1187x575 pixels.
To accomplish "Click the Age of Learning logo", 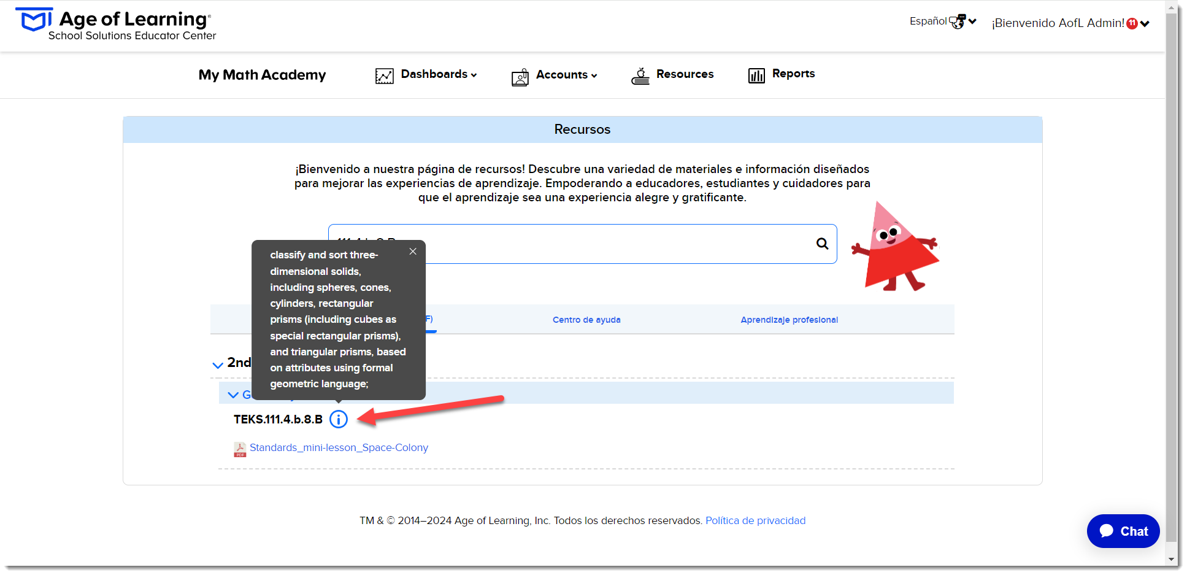I will pyautogui.click(x=116, y=25).
